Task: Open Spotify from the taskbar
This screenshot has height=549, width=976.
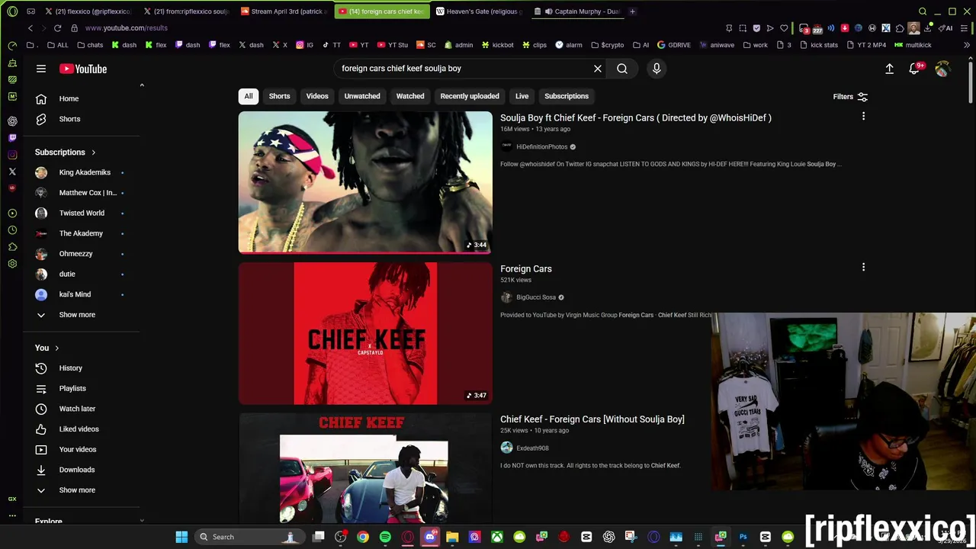Action: [385, 537]
